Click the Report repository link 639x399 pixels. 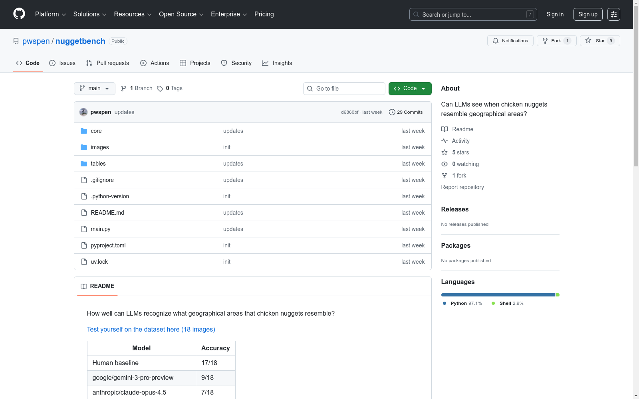(462, 187)
